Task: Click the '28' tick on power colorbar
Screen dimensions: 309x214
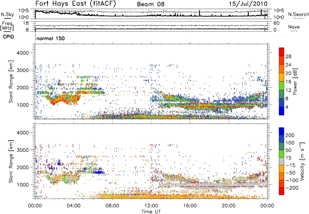Action: 288,56
